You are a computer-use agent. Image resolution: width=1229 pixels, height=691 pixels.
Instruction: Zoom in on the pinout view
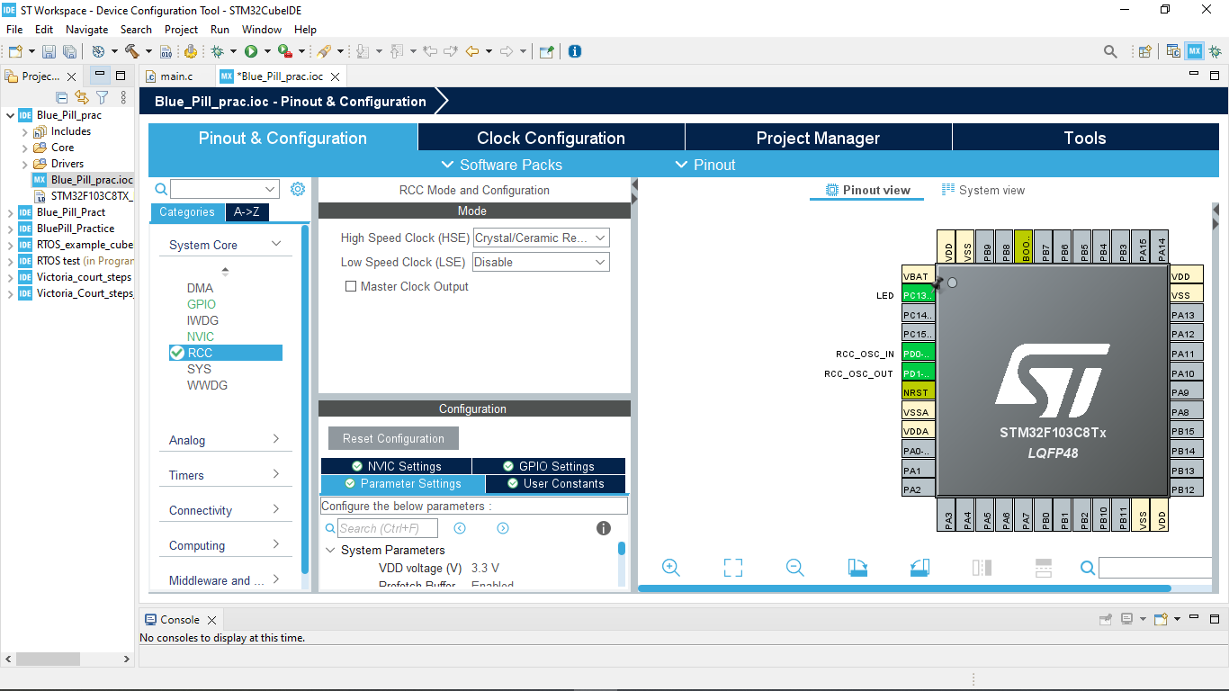[x=670, y=567]
